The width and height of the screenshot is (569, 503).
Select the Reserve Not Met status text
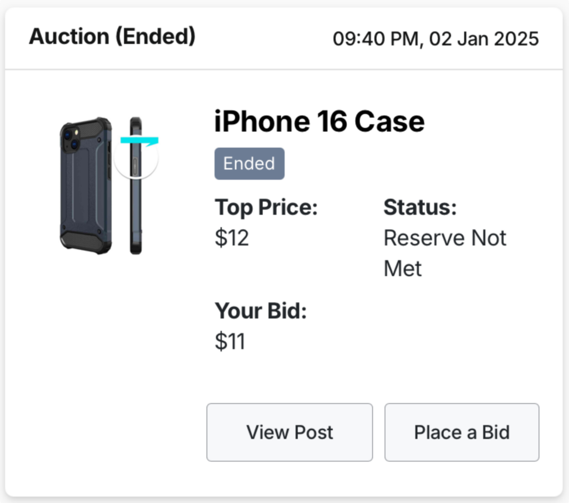(445, 253)
